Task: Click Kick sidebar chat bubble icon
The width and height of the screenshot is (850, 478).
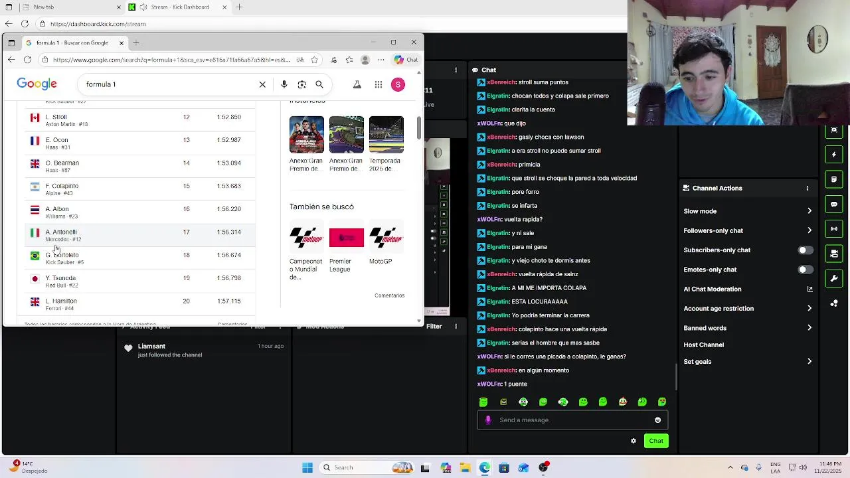Action: (834, 204)
